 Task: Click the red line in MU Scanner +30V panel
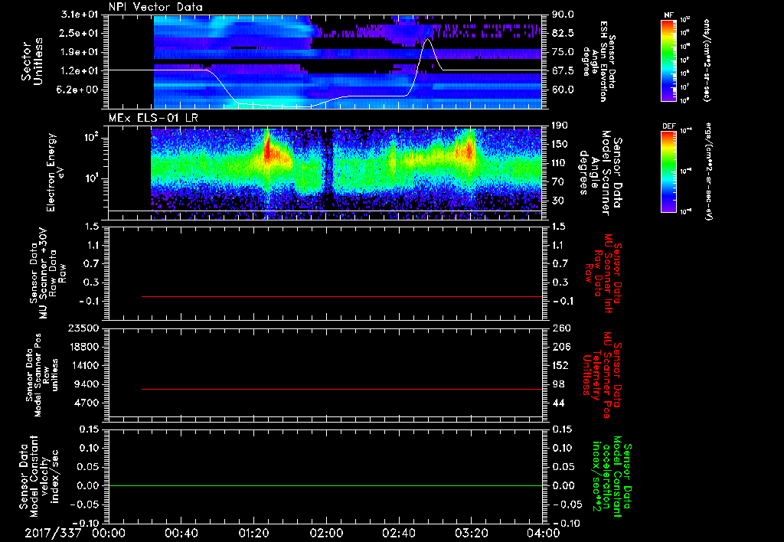tap(341, 296)
